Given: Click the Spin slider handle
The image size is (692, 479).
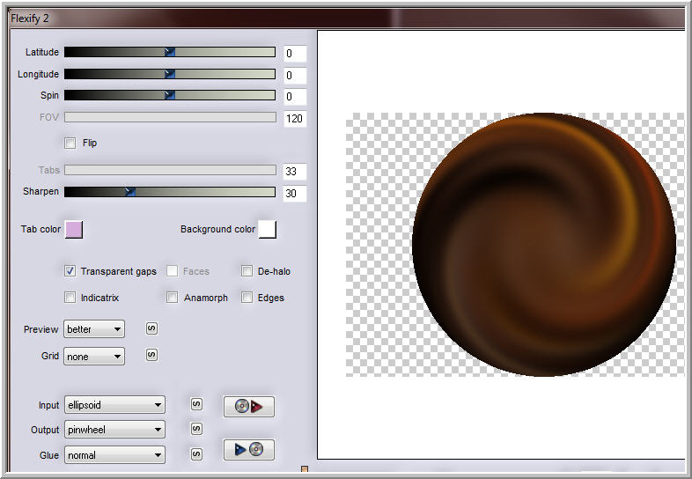Looking at the screenshot, I should point(169,95).
